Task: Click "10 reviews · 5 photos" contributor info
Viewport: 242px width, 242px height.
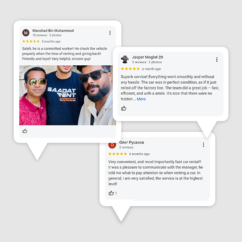Action: (47, 35)
